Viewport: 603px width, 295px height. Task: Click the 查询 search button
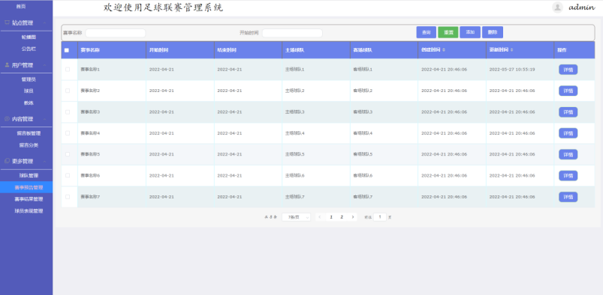426,32
